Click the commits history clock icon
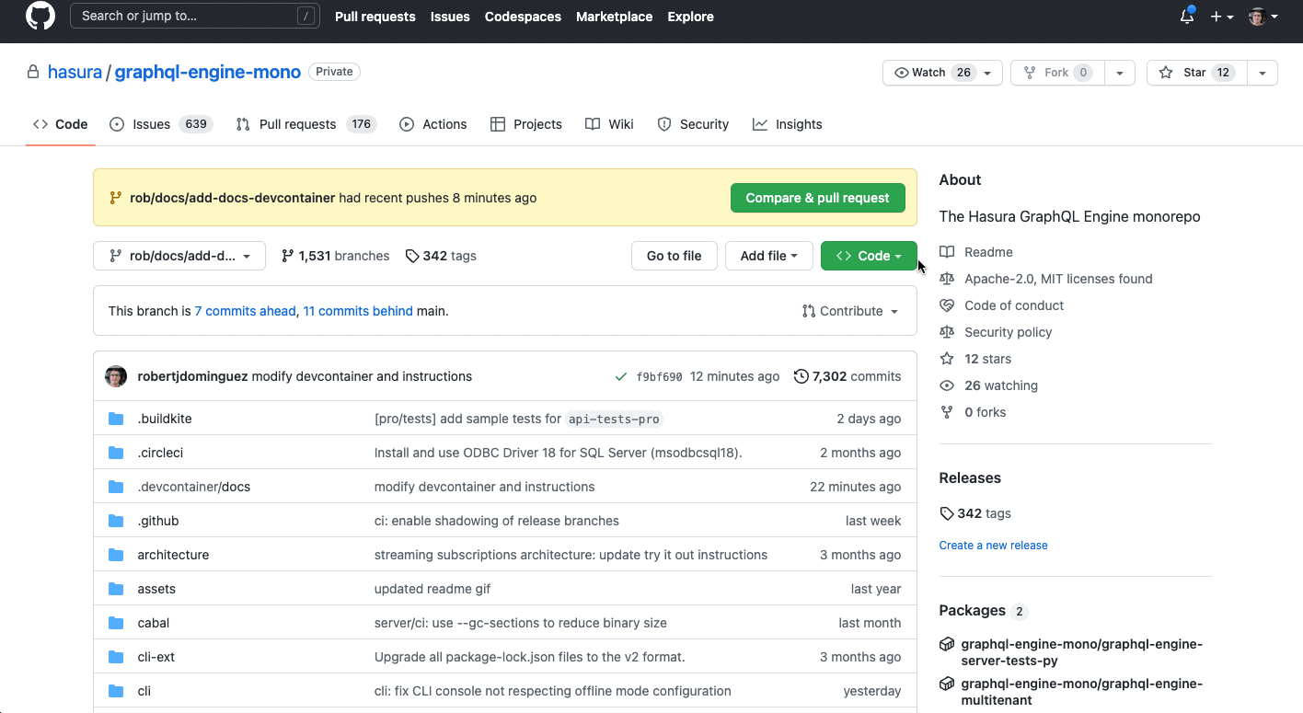The width and height of the screenshot is (1303, 713). click(800, 375)
